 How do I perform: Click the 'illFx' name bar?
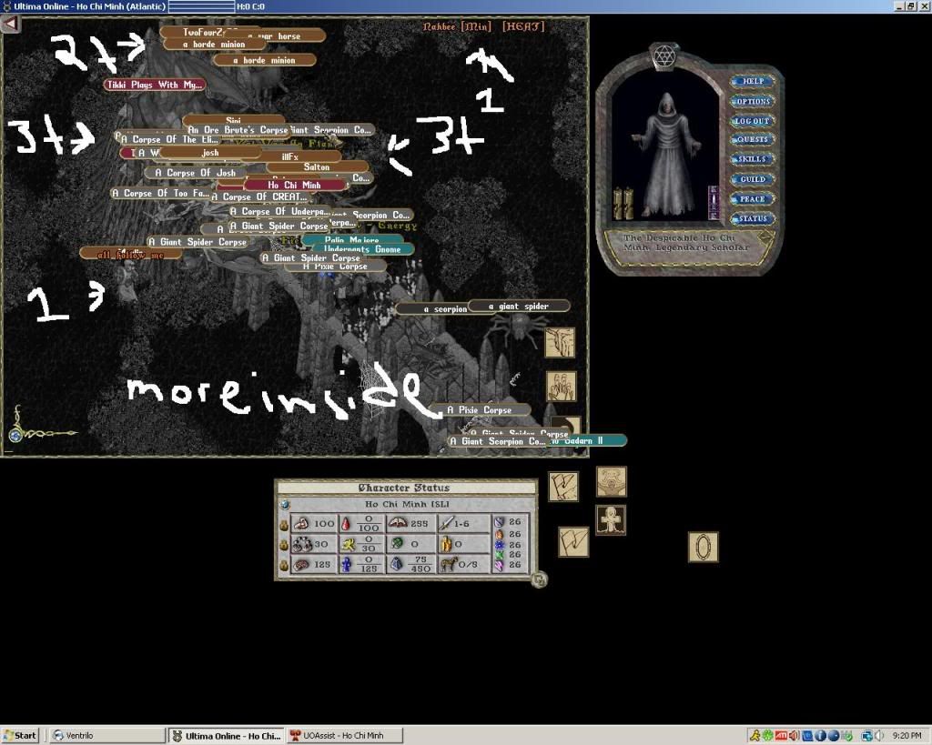click(290, 156)
